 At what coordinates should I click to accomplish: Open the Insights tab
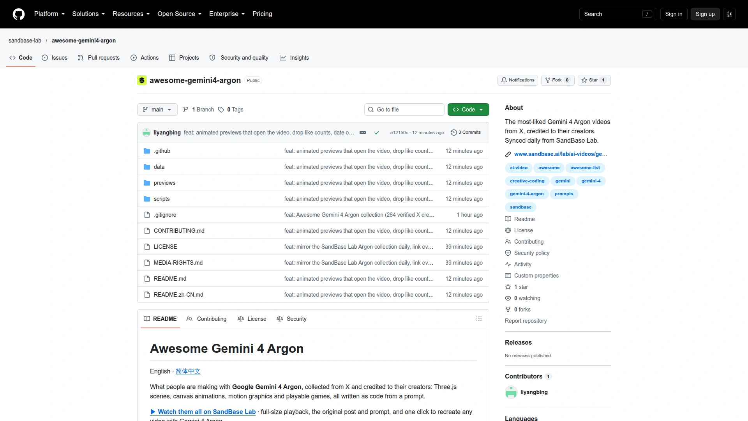[294, 58]
